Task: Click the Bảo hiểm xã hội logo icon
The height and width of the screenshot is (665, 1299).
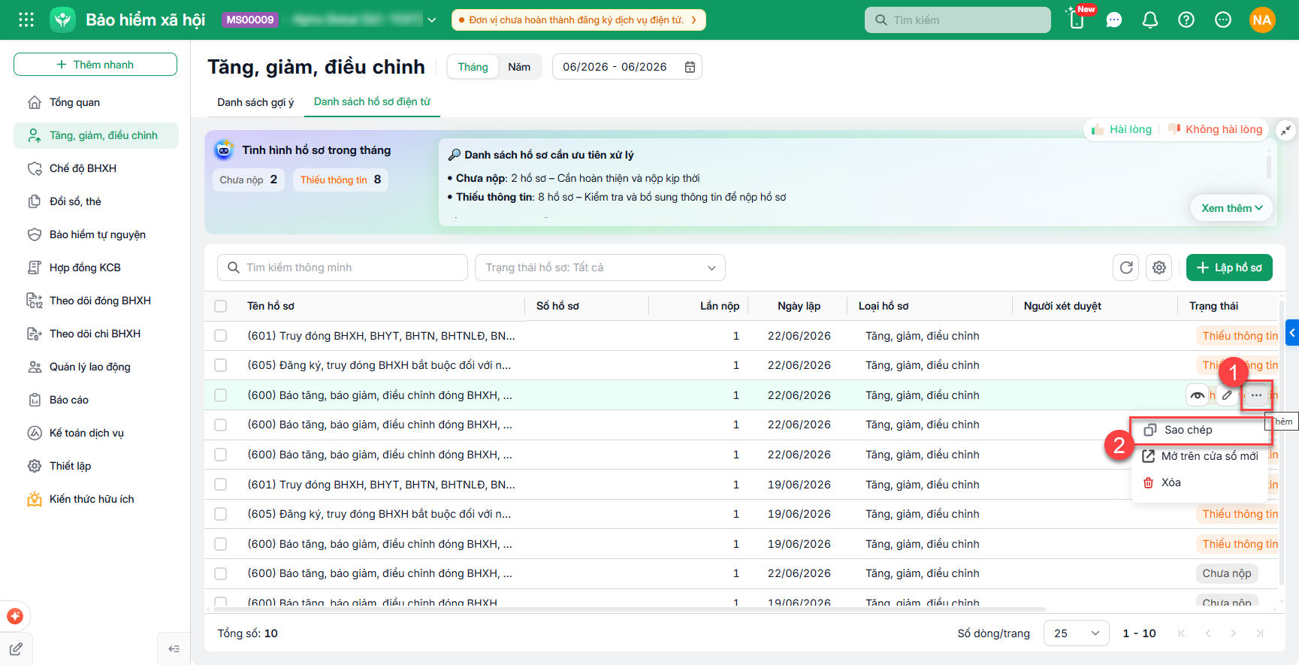Action: [63, 20]
